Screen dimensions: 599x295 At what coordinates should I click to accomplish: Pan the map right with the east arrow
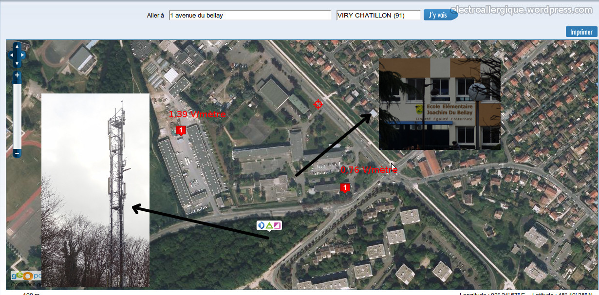[x=22, y=55]
